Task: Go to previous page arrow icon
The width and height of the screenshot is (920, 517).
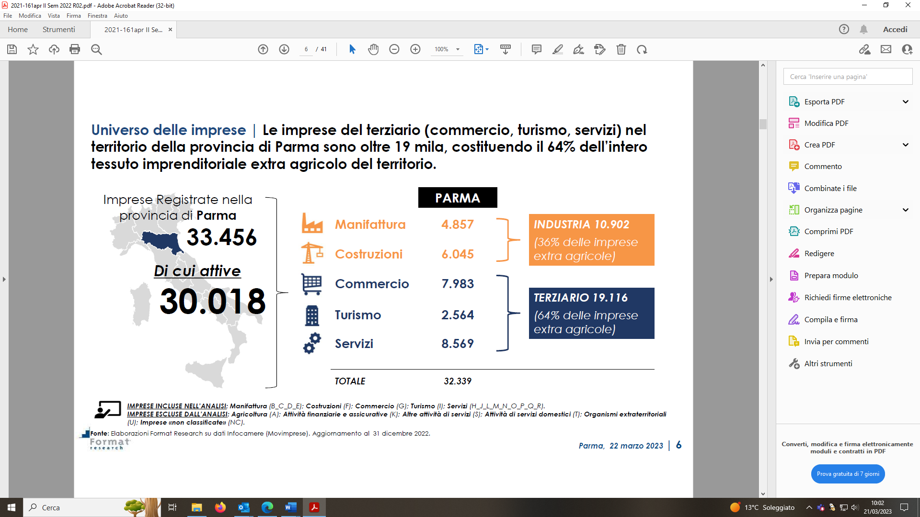Action: pyautogui.click(x=263, y=49)
